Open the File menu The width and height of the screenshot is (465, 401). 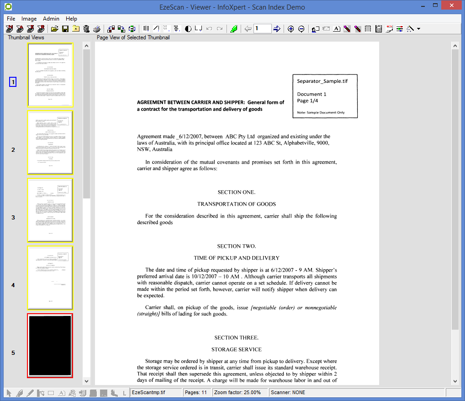pyautogui.click(x=11, y=19)
